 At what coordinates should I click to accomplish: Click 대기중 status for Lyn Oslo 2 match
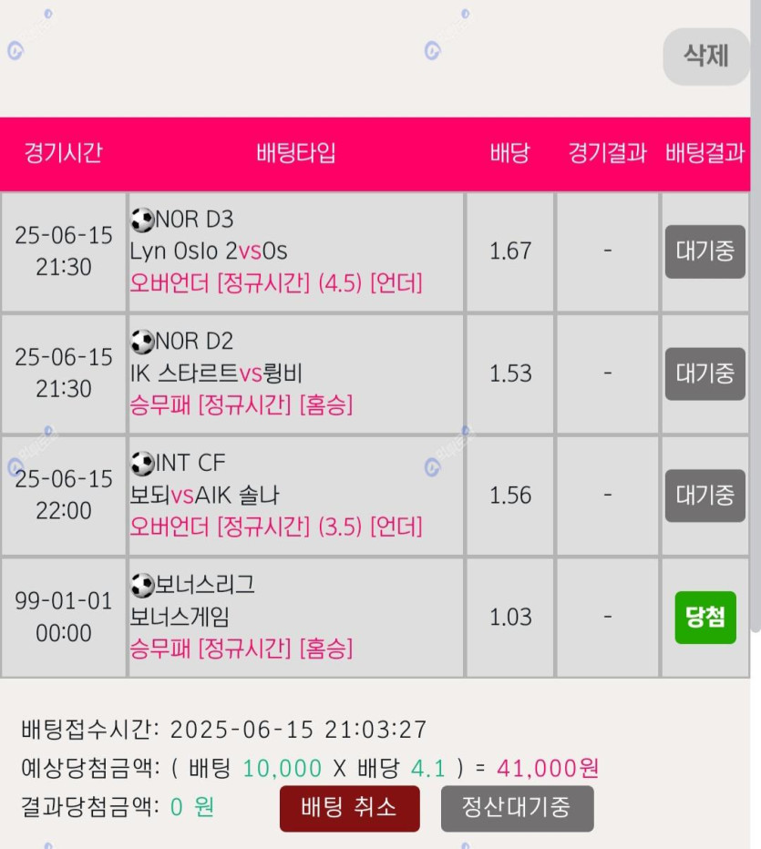(x=704, y=251)
